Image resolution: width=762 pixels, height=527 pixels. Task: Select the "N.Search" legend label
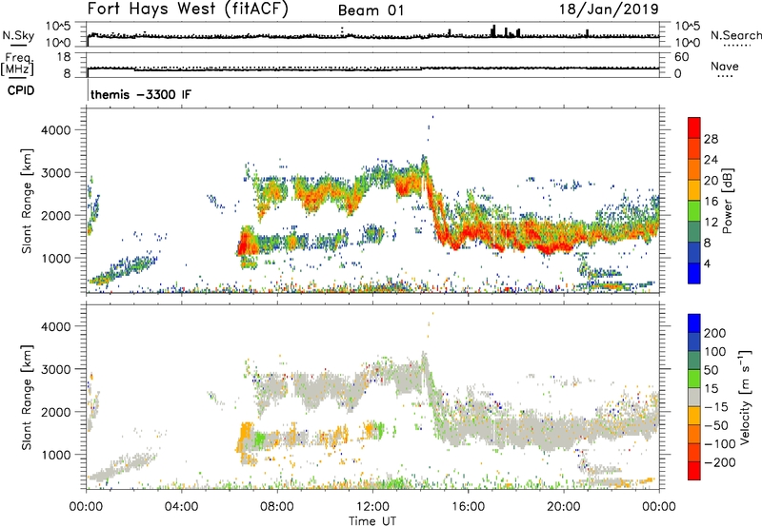tap(735, 35)
